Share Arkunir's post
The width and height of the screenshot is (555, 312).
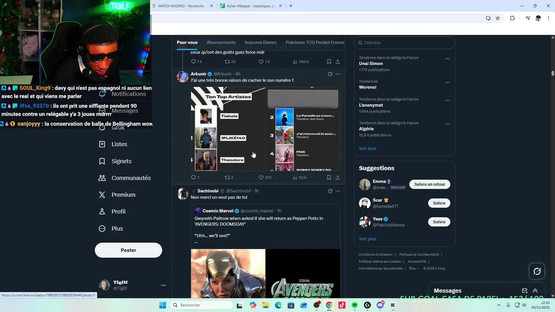[338, 177]
